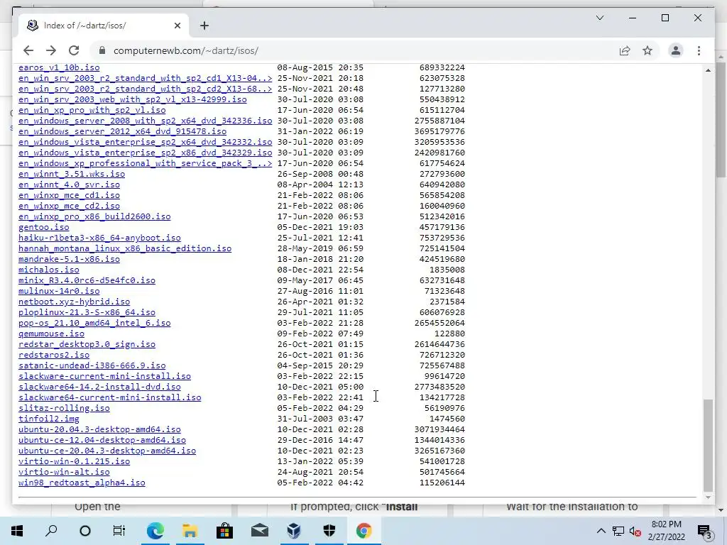
Task: Click mulinux-14r0.iso link
Action: pos(59,291)
